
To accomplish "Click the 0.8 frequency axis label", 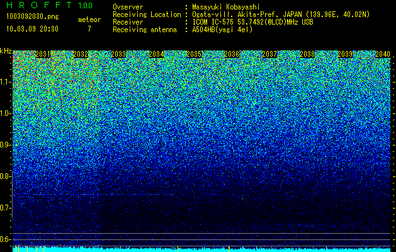I will tap(6, 176).
